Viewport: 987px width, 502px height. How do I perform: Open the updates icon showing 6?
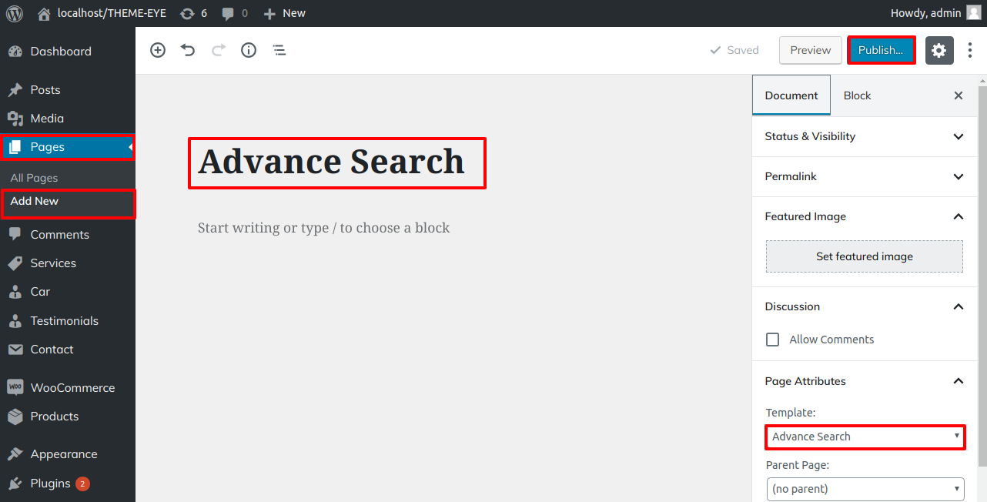[x=193, y=13]
